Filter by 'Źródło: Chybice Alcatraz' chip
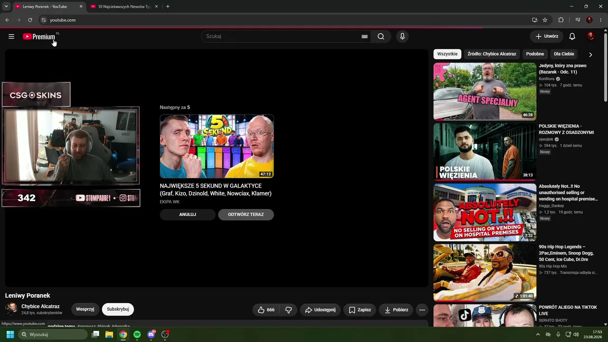 (x=492, y=54)
